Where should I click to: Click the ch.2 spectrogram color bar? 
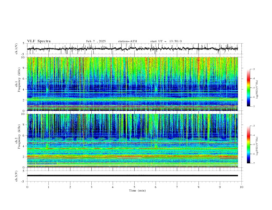coord(248,144)
